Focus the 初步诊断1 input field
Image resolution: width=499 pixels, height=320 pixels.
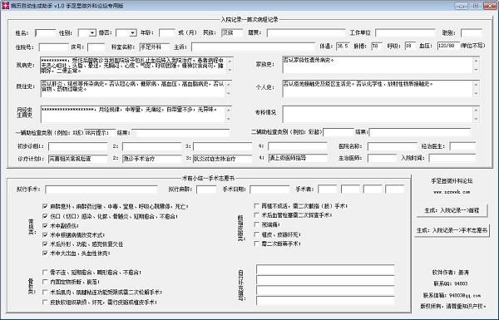click(78, 146)
